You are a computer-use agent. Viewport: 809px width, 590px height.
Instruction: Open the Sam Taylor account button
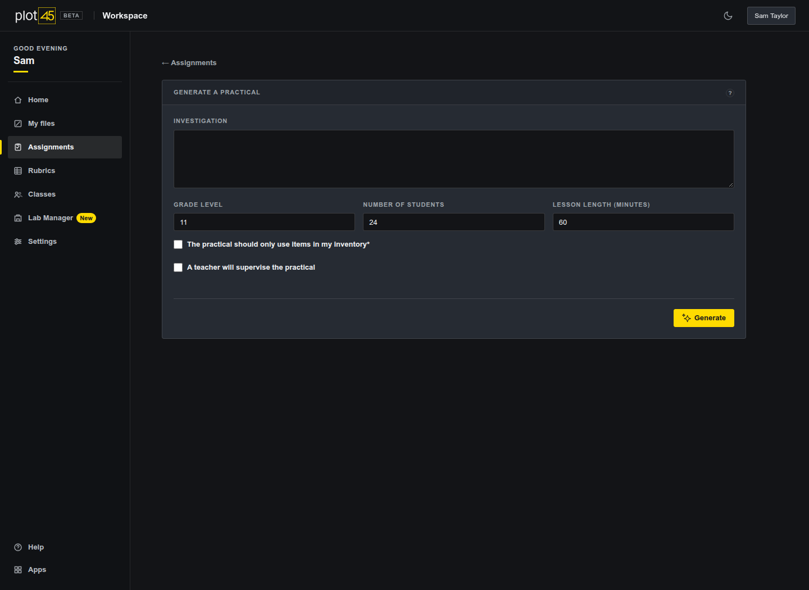771,16
